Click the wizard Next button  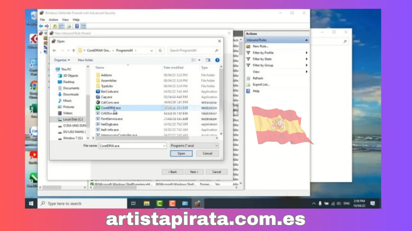point(194,172)
